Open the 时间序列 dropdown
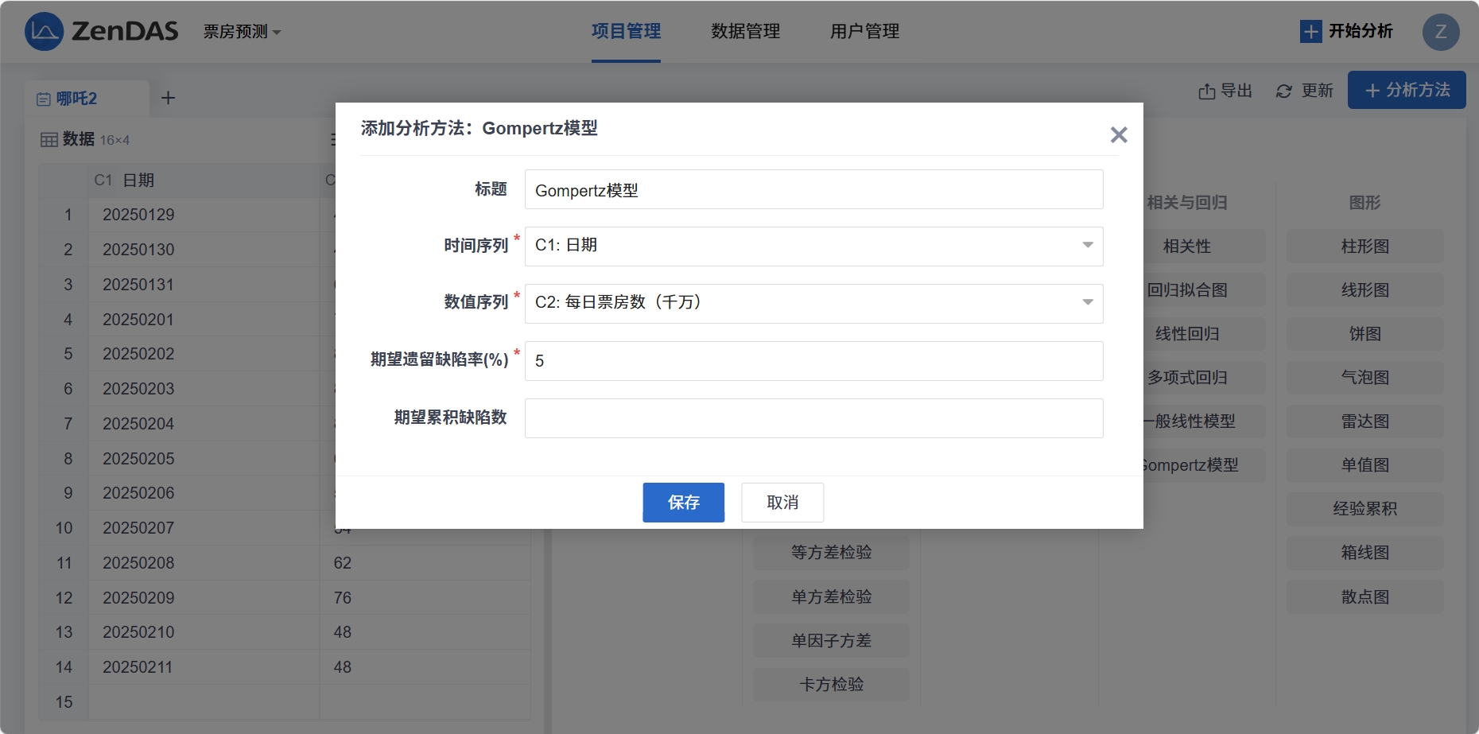Viewport: 1479px width, 734px height. point(813,246)
